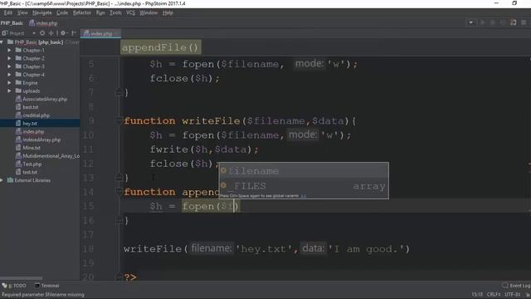Expand the Chapter-1 folder
The width and height of the screenshot is (531, 299).
point(9,50)
